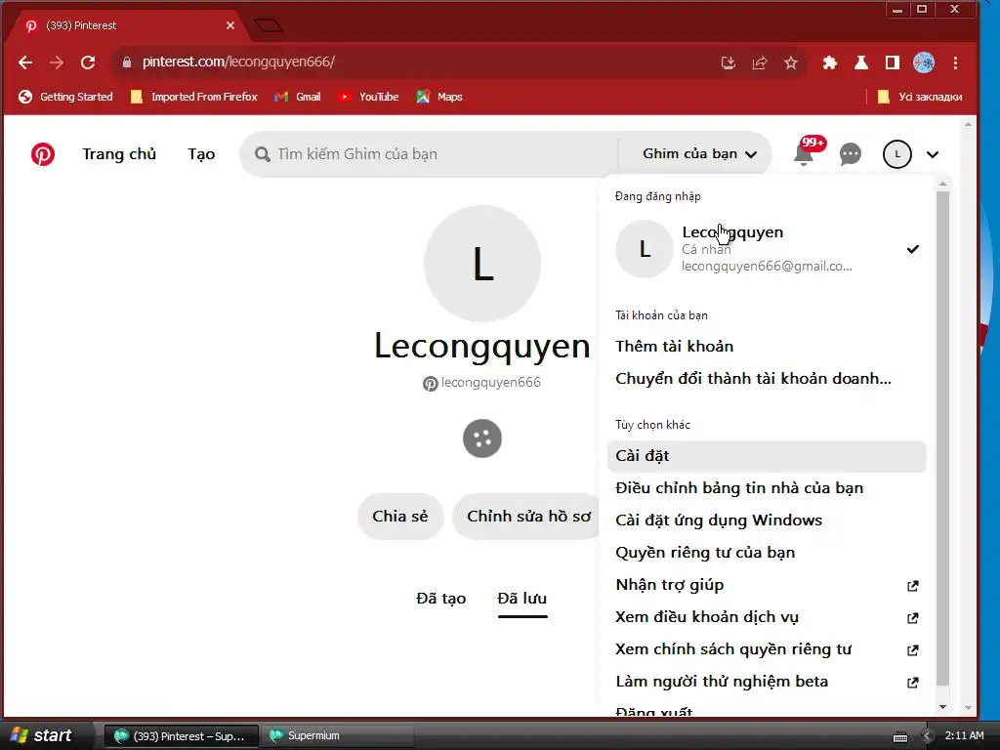Open Xem chính sách quyền riêng tư
Screen dimensions: 1000x750
coord(733,649)
